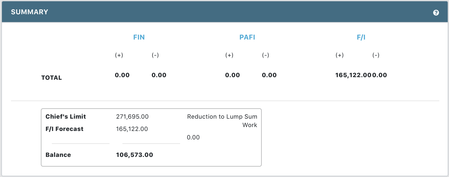This screenshot has height=177, width=449.
Task: Click the FIN positive total value
Action: [x=122, y=75]
